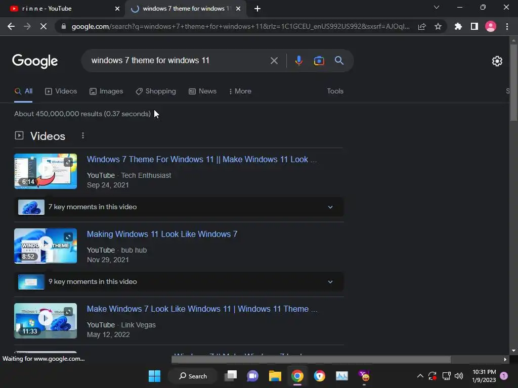Viewport: 518px width, 388px height.
Task: Open the Teams Chat taskbar icon
Action: pyautogui.click(x=253, y=376)
